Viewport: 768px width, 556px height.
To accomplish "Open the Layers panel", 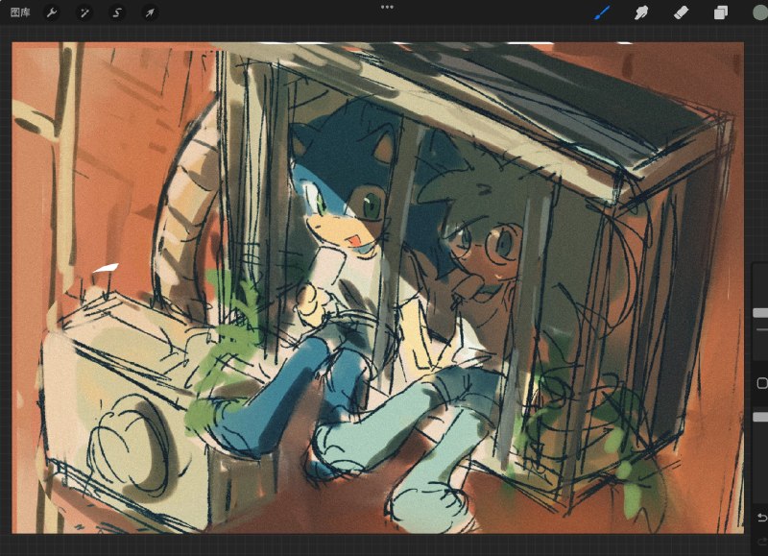I will coord(721,12).
